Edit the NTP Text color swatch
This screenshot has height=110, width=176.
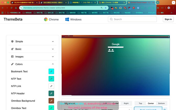tap(51, 79)
